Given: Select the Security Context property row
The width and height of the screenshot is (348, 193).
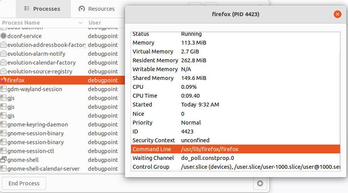Looking at the screenshot, I should point(235,140).
